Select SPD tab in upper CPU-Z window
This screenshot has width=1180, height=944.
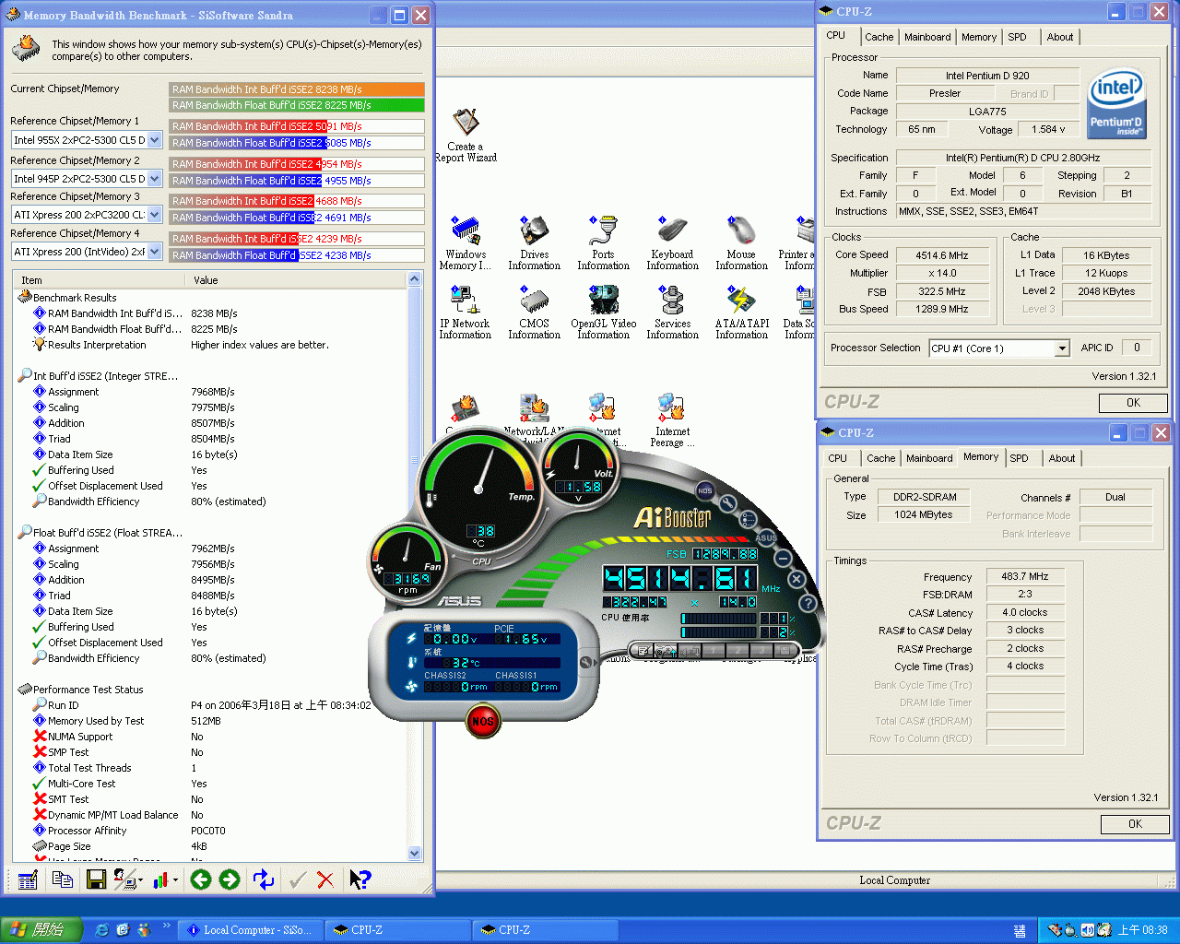coord(1017,37)
